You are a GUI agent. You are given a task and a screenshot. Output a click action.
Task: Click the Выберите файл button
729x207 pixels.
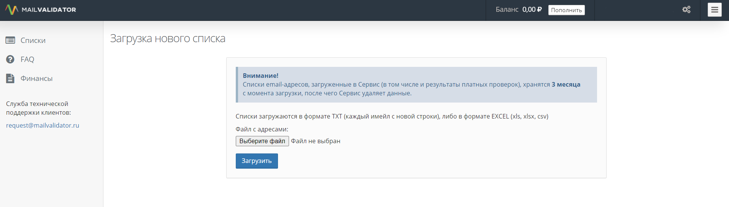point(262,141)
